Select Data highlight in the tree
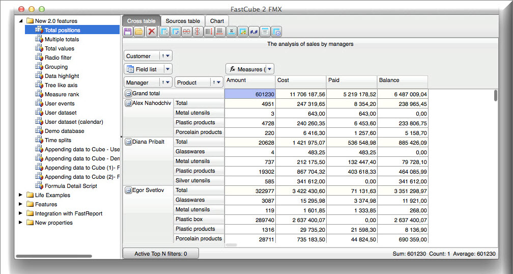The image size is (513, 274). [62, 76]
